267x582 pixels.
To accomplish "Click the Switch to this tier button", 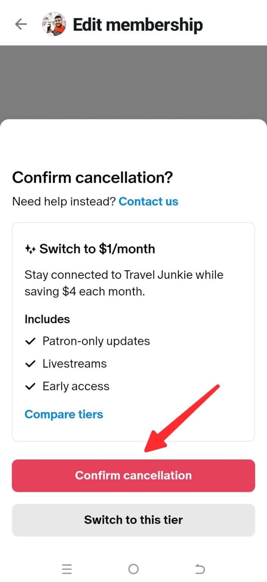I will pyautogui.click(x=133, y=520).
